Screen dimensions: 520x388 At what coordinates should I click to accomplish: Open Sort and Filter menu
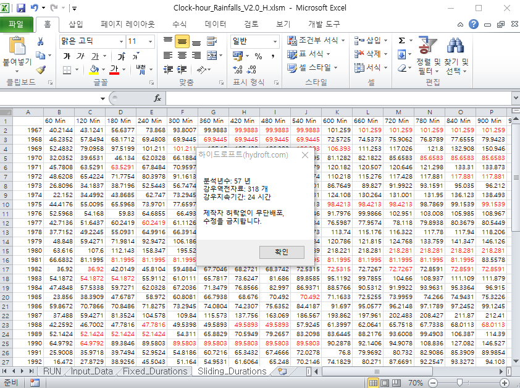pos(428,55)
